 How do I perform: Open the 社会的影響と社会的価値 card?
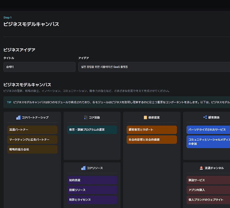(x=152, y=139)
